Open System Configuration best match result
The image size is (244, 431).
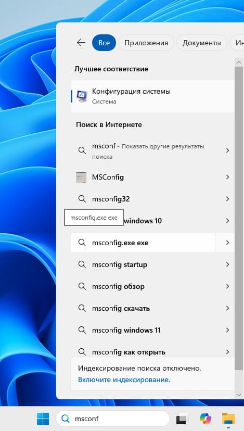[152, 96]
